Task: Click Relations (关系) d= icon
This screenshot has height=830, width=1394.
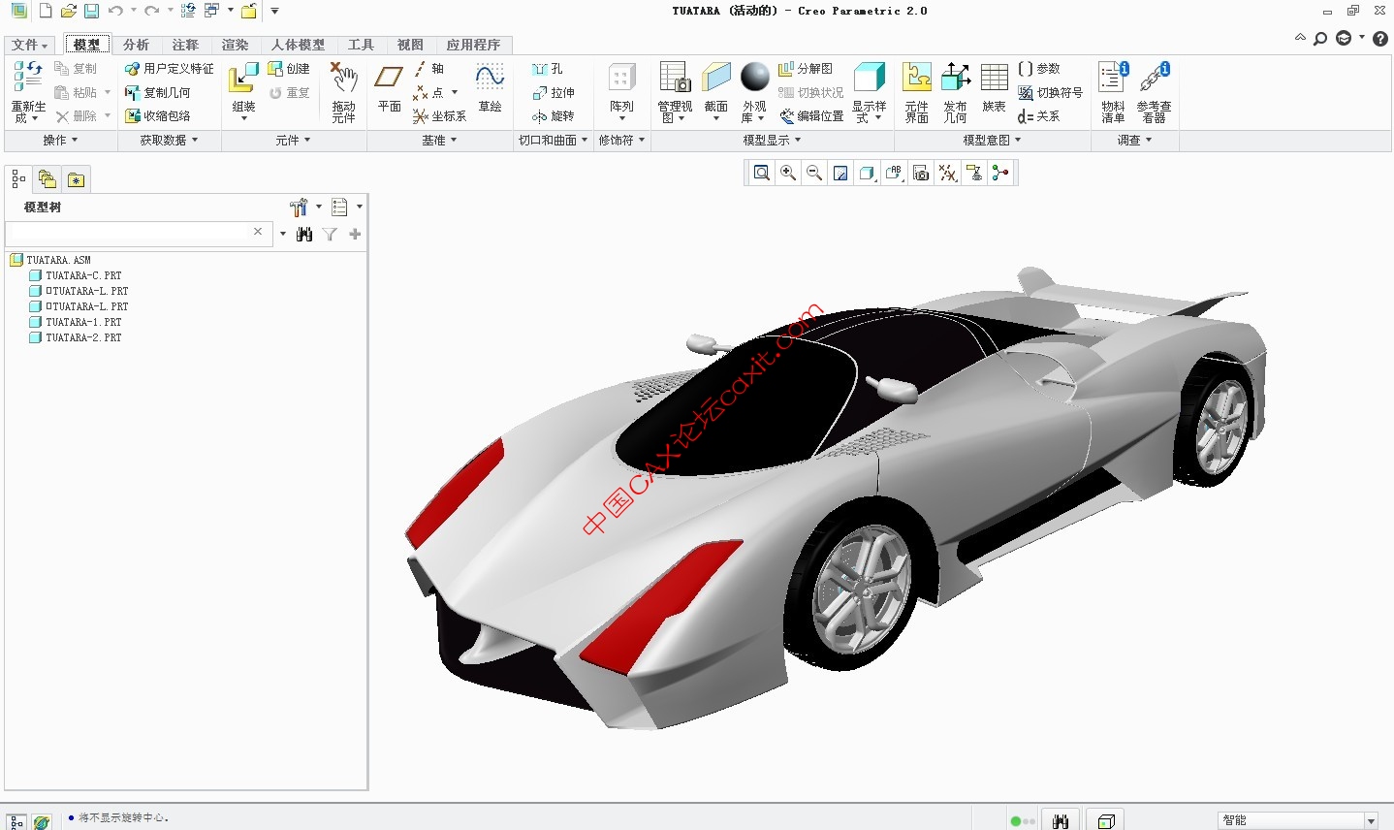Action: coord(1039,115)
